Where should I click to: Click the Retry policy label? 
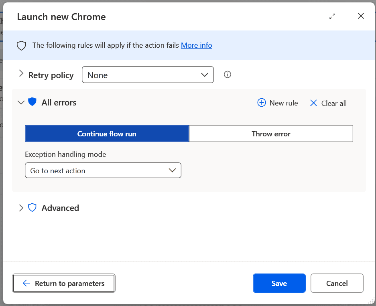51,75
